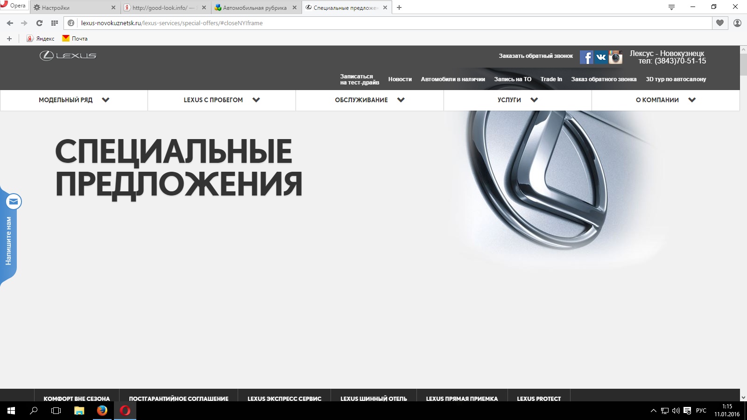The width and height of the screenshot is (747, 420).
Task: Click the page scrollbar down arrow
Action: coord(743,398)
